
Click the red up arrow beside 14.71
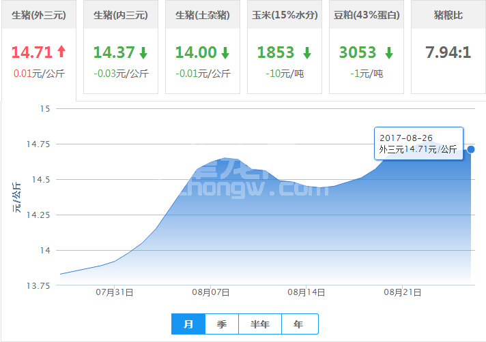[x=61, y=52]
